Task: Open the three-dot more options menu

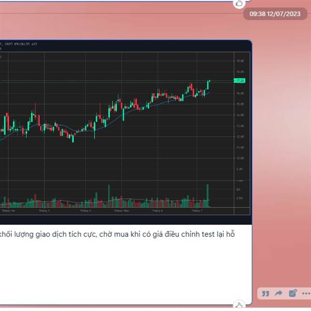Action: pyautogui.click(x=306, y=293)
